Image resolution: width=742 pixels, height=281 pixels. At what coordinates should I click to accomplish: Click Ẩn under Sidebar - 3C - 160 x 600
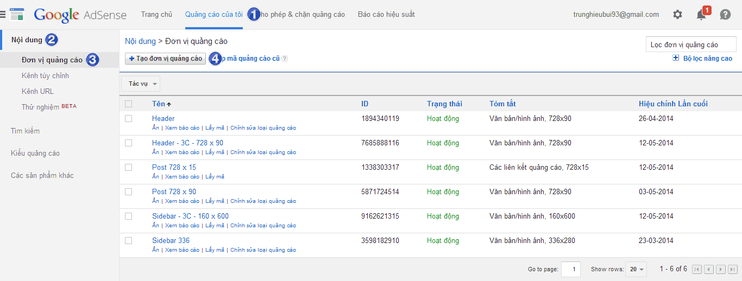[x=155, y=226]
